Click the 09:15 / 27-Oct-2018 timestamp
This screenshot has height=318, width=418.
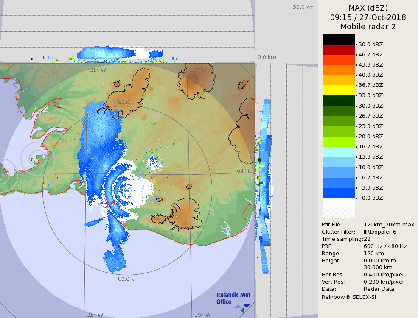368,17
